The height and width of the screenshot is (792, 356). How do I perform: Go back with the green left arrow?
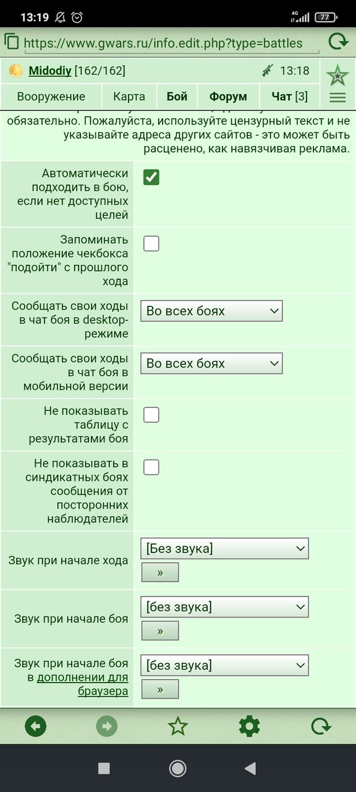[x=35, y=726]
